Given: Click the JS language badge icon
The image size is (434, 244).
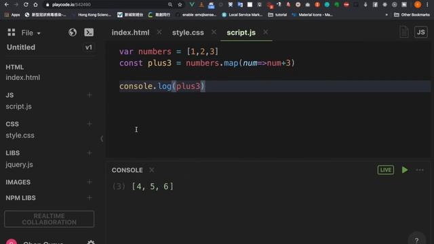Looking at the screenshot, I should pos(420,32).
